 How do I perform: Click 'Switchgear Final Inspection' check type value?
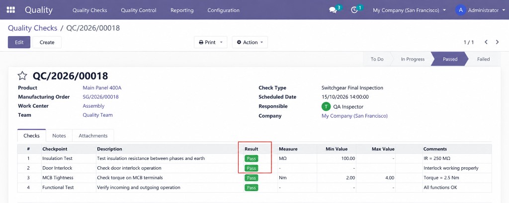(x=352, y=88)
